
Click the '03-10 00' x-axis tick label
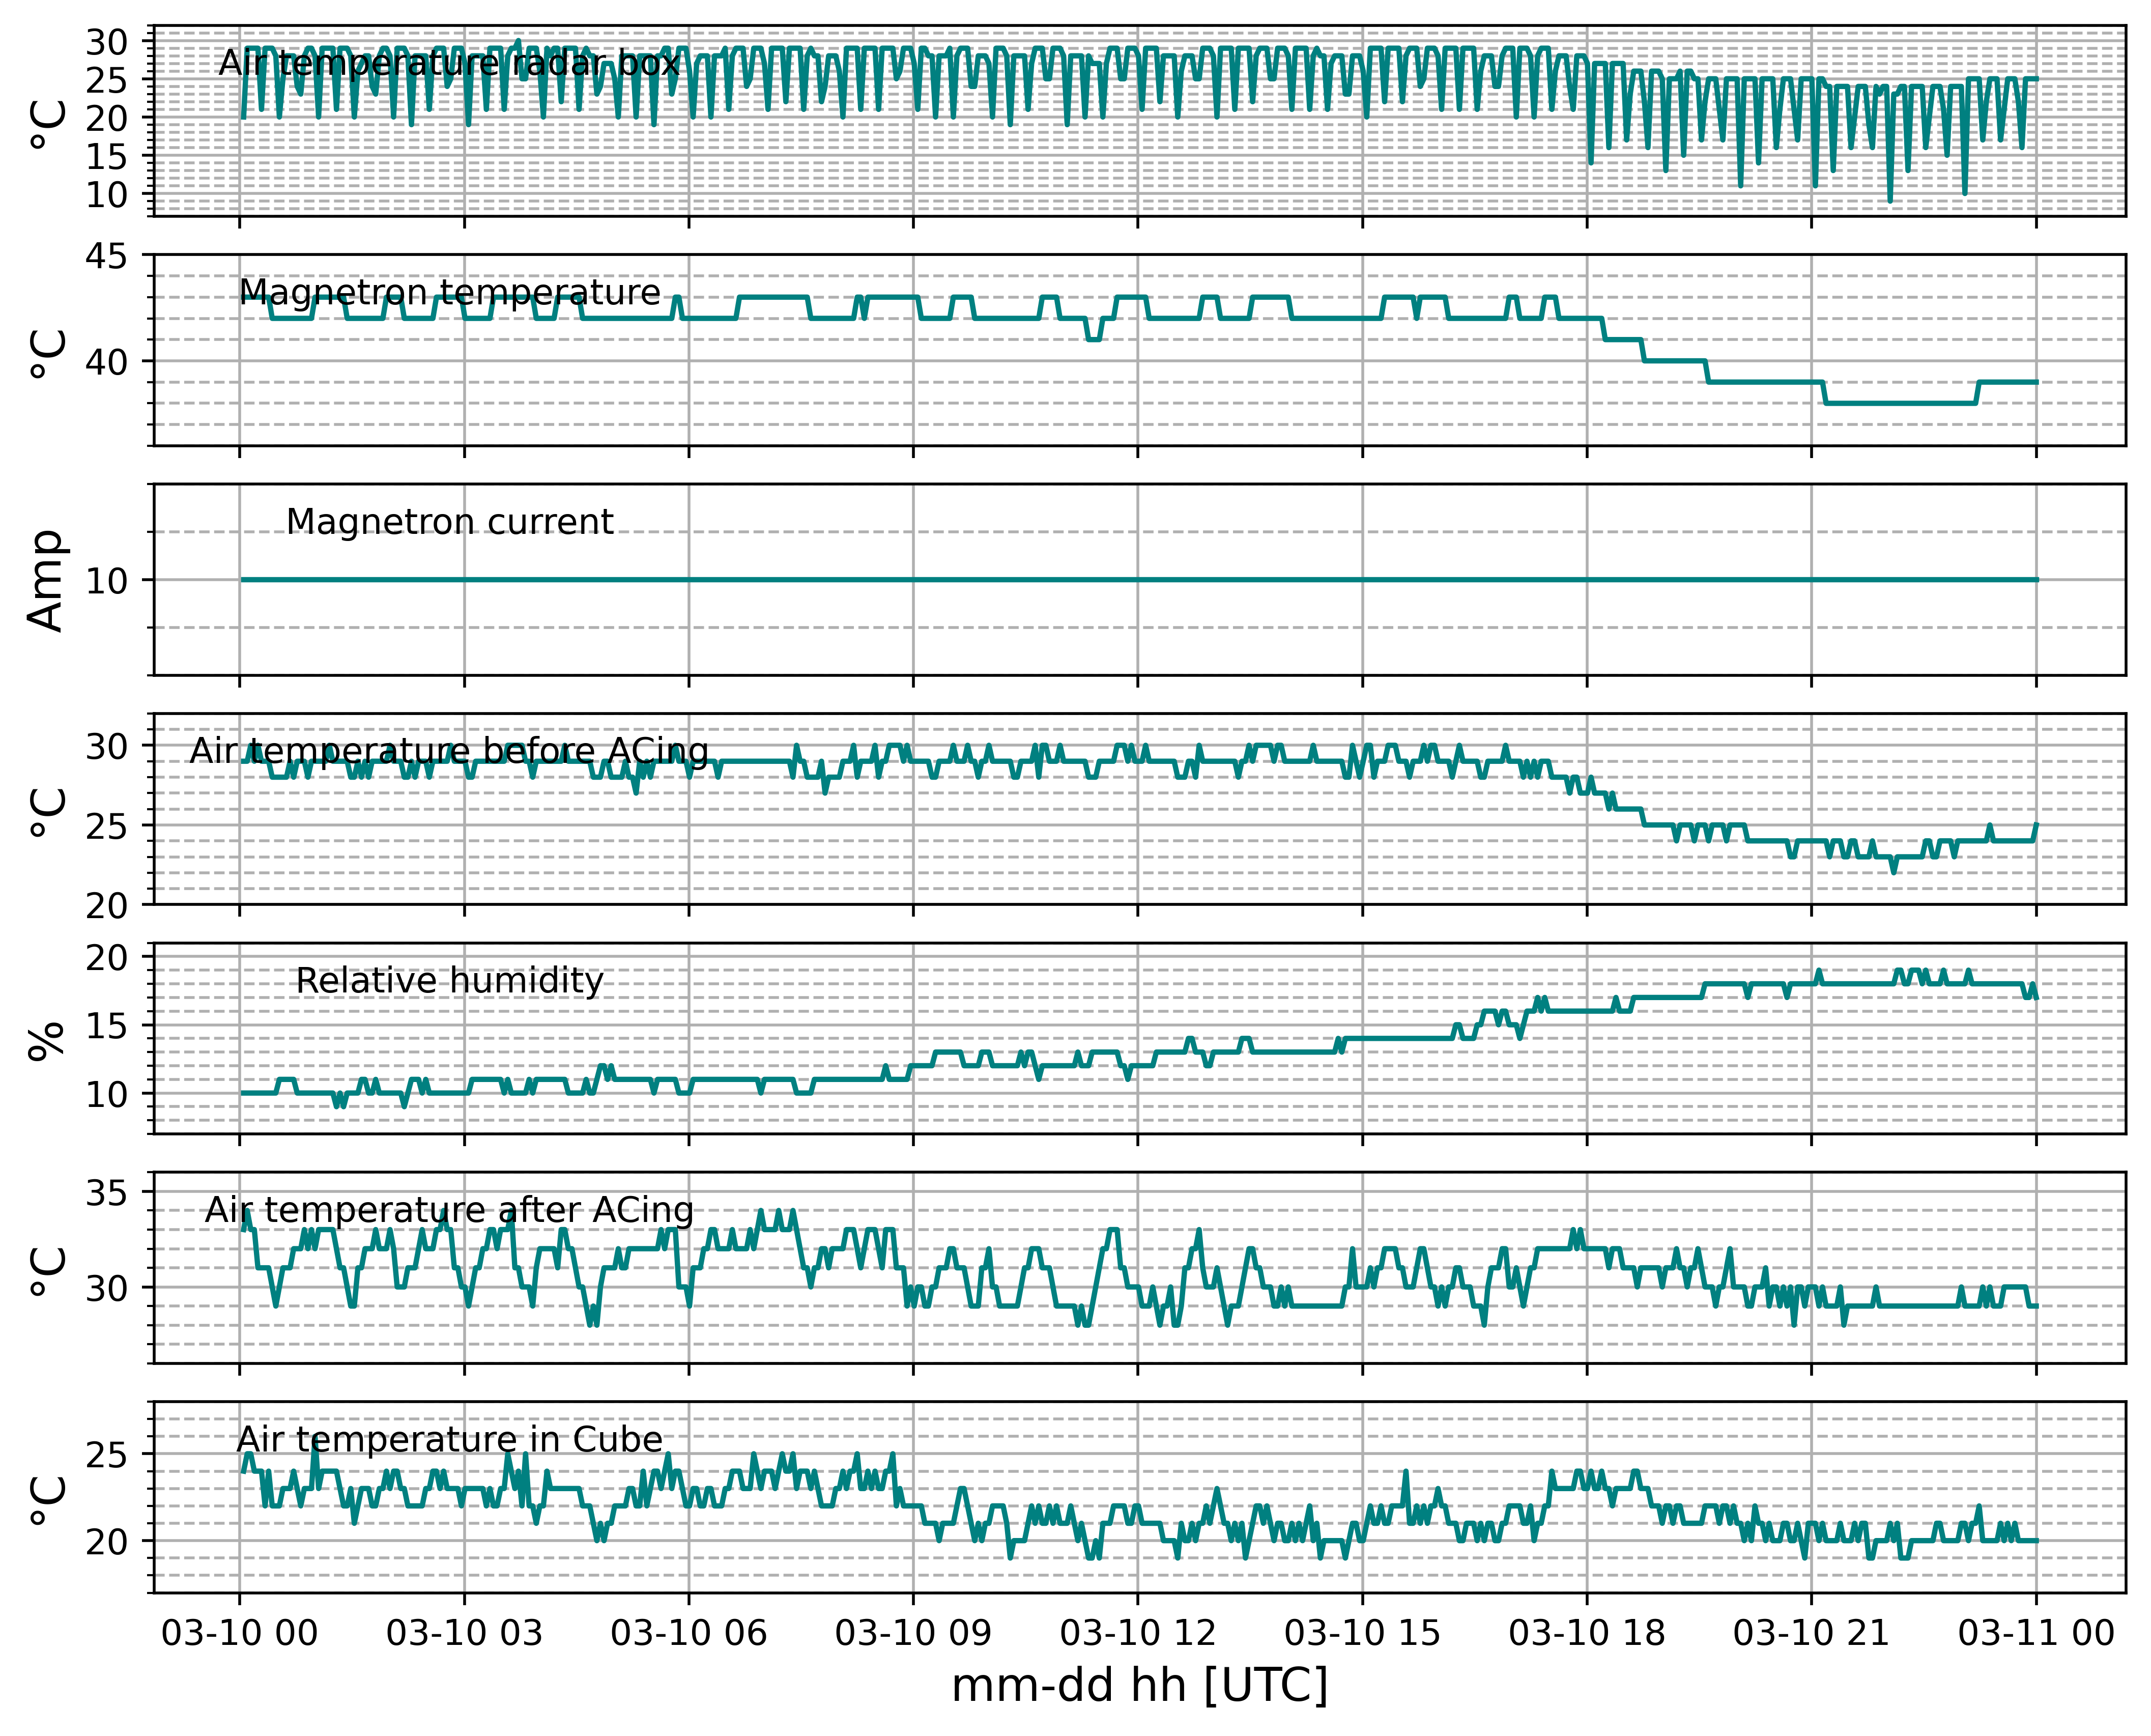(x=239, y=1633)
